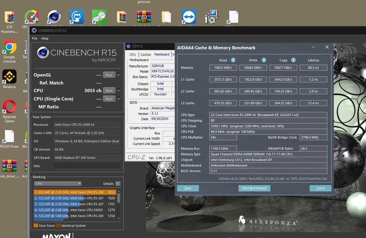Switch to CPU tab in CPU-Z
366x238 pixels.
tap(132, 55)
